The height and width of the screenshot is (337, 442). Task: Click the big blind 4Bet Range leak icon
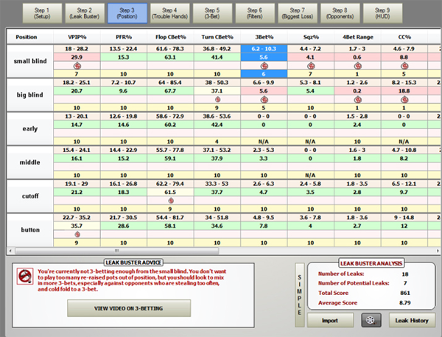[x=358, y=100]
